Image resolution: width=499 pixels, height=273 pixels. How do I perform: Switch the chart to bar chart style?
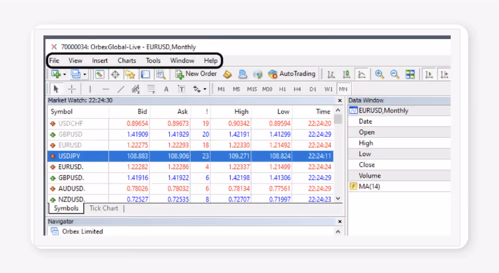(x=331, y=74)
